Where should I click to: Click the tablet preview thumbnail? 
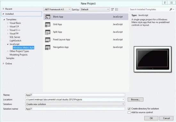coord(152,59)
